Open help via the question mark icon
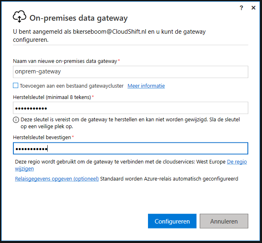 pyautogui.click(x=241, y=8)
